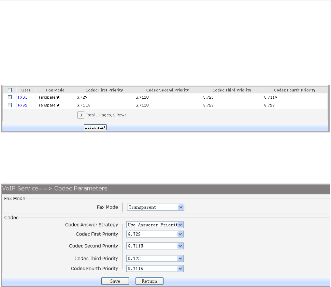The width and height of the screenshot is (331, 287).
Task: Select G.729 cell in FXS2 fourth priority
Action: (x=269, y=105)
